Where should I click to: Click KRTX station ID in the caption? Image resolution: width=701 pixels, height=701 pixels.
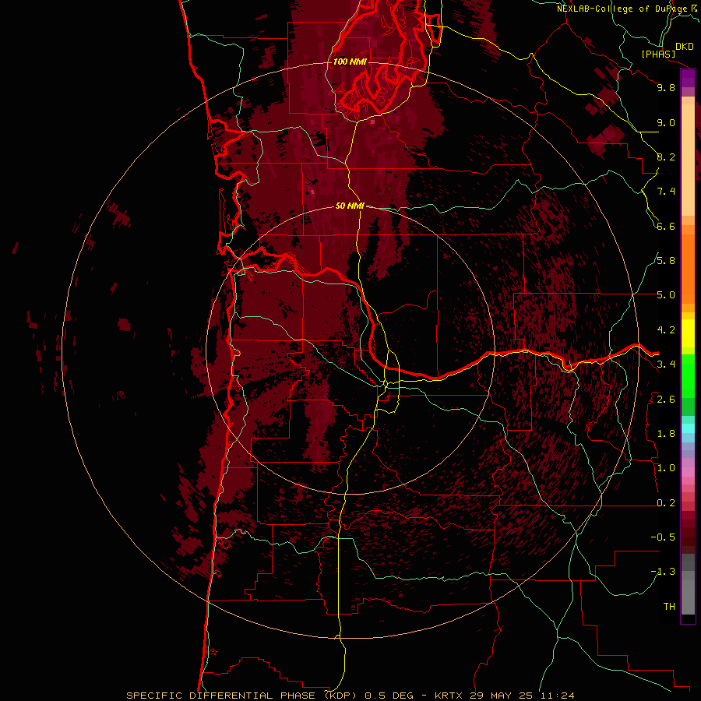(x=450, y=696)
